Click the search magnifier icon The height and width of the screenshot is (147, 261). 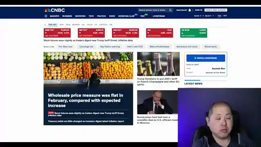tap(170, 10)
